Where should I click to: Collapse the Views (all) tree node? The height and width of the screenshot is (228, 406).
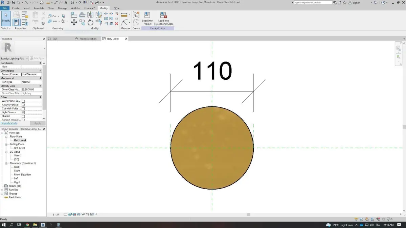(x=2, y=133)
